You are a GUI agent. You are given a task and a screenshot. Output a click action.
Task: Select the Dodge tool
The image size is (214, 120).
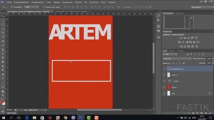[x=3, y=70]
